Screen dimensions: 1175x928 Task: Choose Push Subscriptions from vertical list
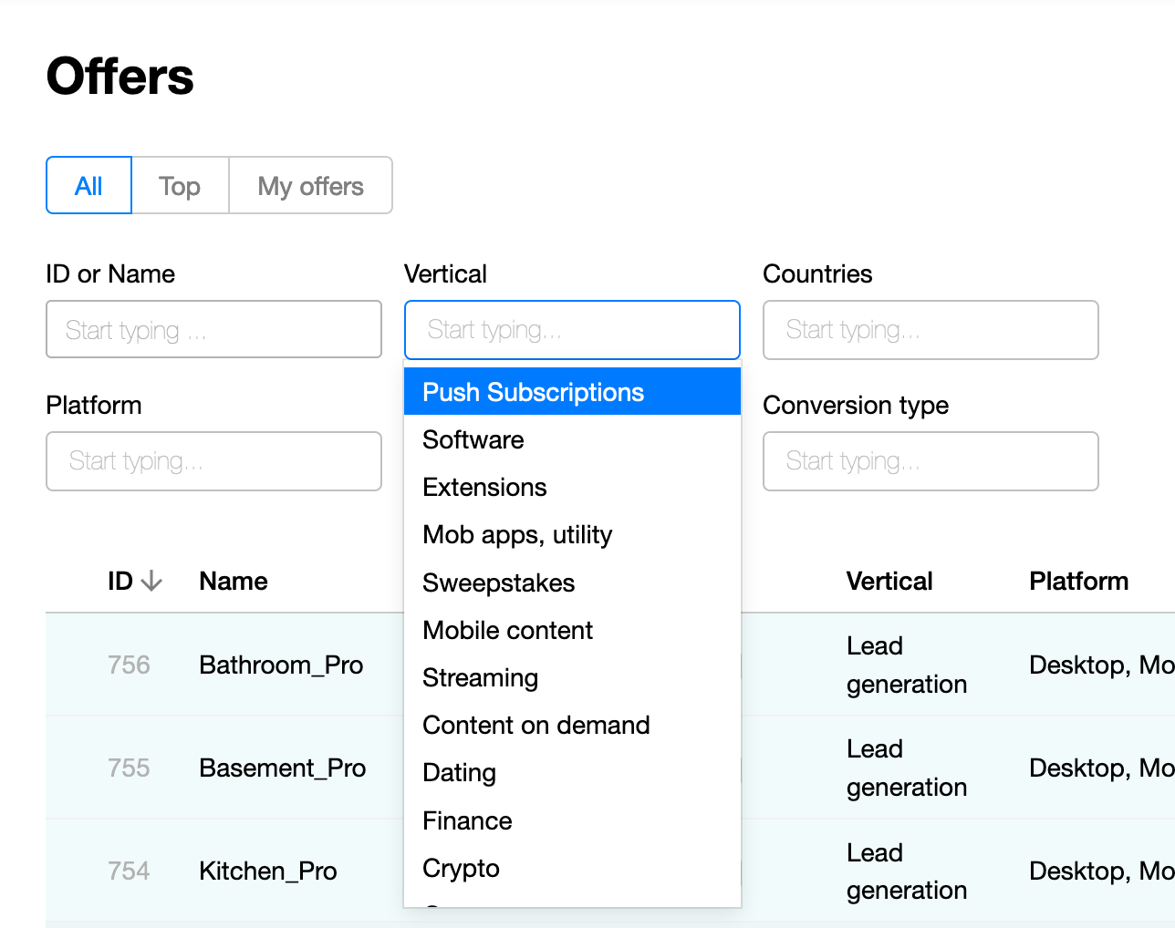pyautogui.click(x=534, y=392)
